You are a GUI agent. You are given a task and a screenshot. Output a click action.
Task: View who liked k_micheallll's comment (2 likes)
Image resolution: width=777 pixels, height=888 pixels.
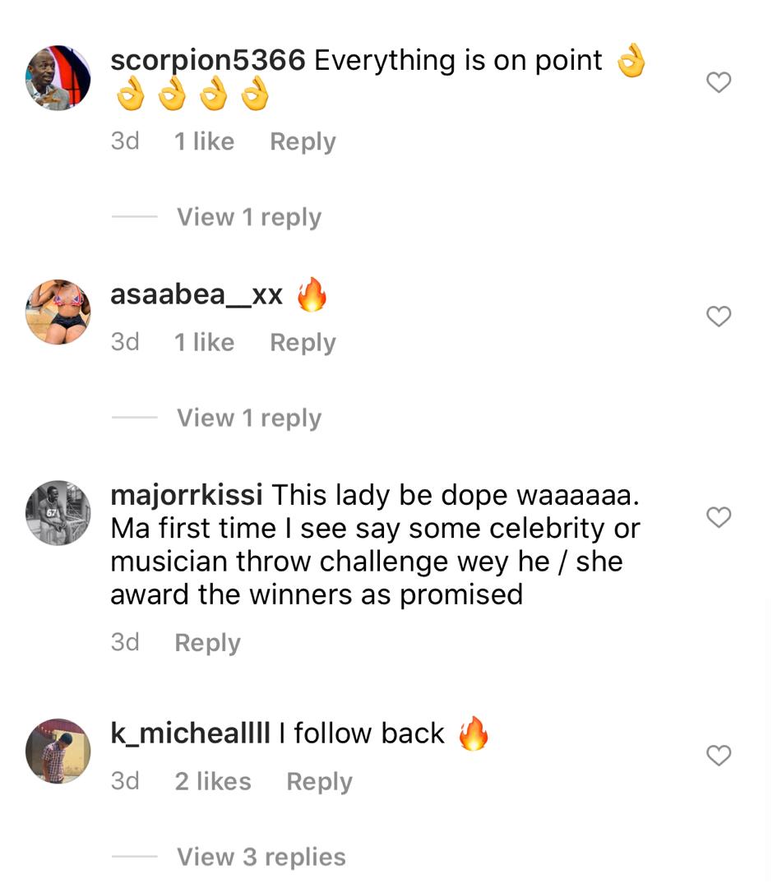[x=213, y=782]
